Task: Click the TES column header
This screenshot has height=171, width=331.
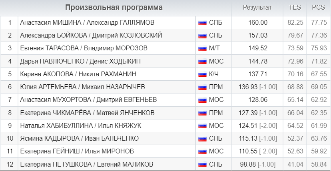Action: tap(295, 8)
